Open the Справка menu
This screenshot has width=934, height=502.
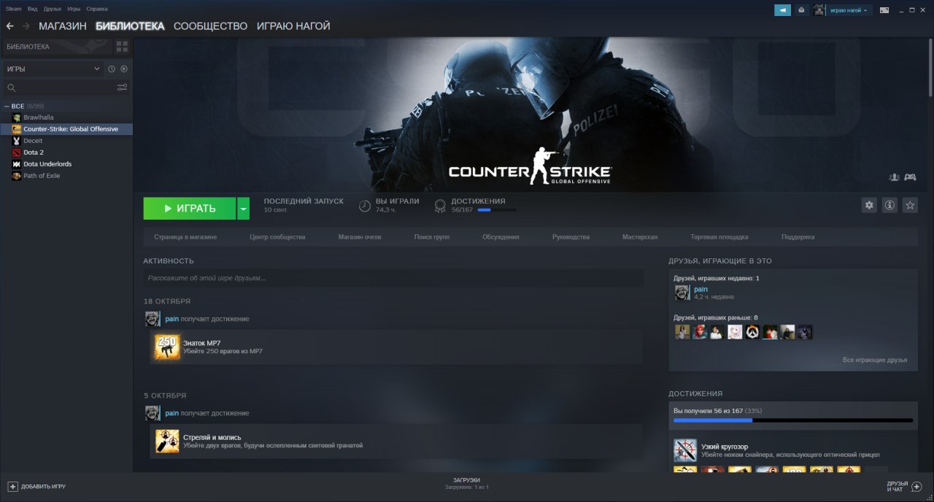(x=97, y=9)
